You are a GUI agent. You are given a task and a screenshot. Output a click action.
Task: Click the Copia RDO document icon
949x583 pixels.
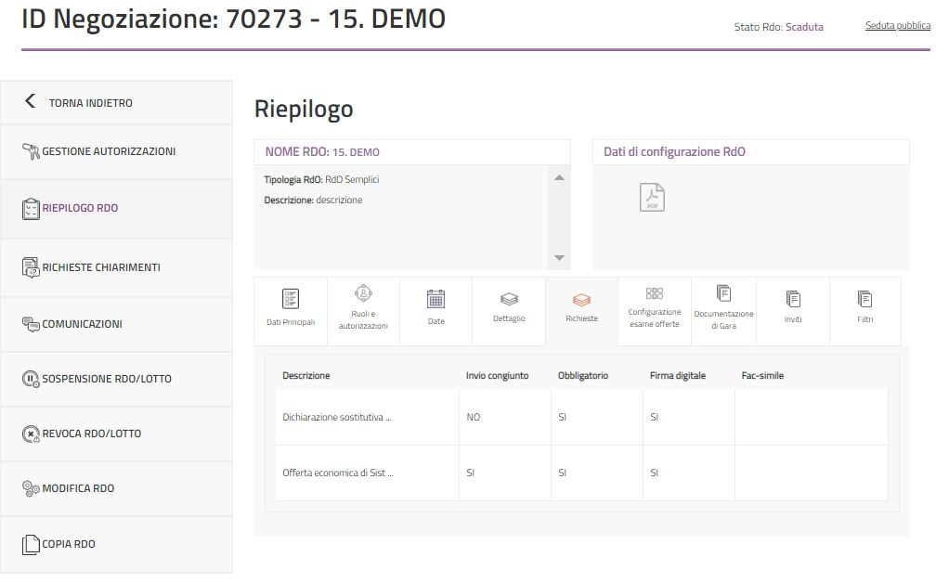coord(31,544)
